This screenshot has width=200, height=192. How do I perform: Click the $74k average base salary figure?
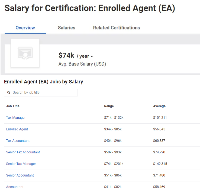66,56
